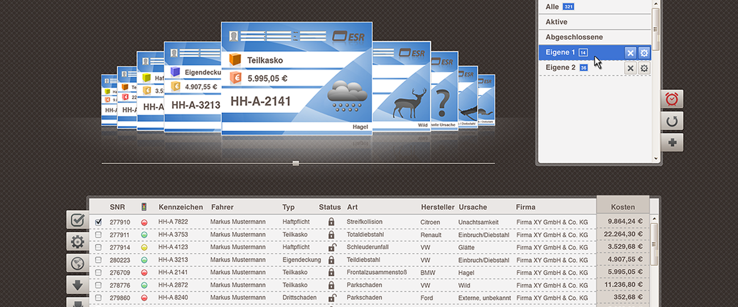Check the checkbox for row 277911
The height and width of the screenshot is (307, 738).
pos(98,235)
